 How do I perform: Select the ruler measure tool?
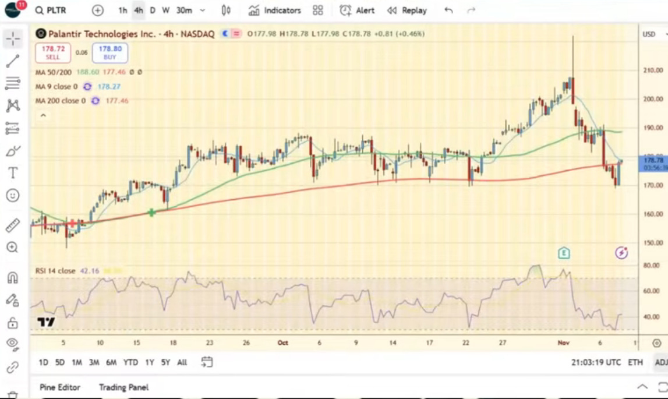[x=13, y=225]
